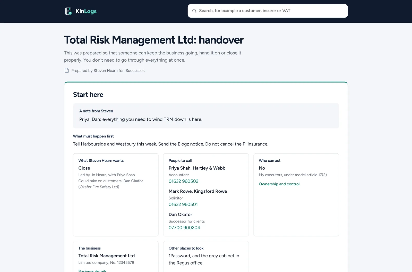Call Mark Rowe on 01632 960501
The image size is (412, 272).
[183, 204]
